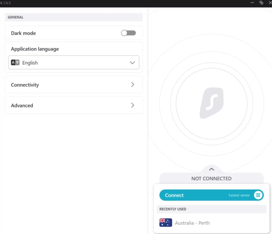Click the arrow on the Advanced row
The image size is (272, 234).
[133, 105]
